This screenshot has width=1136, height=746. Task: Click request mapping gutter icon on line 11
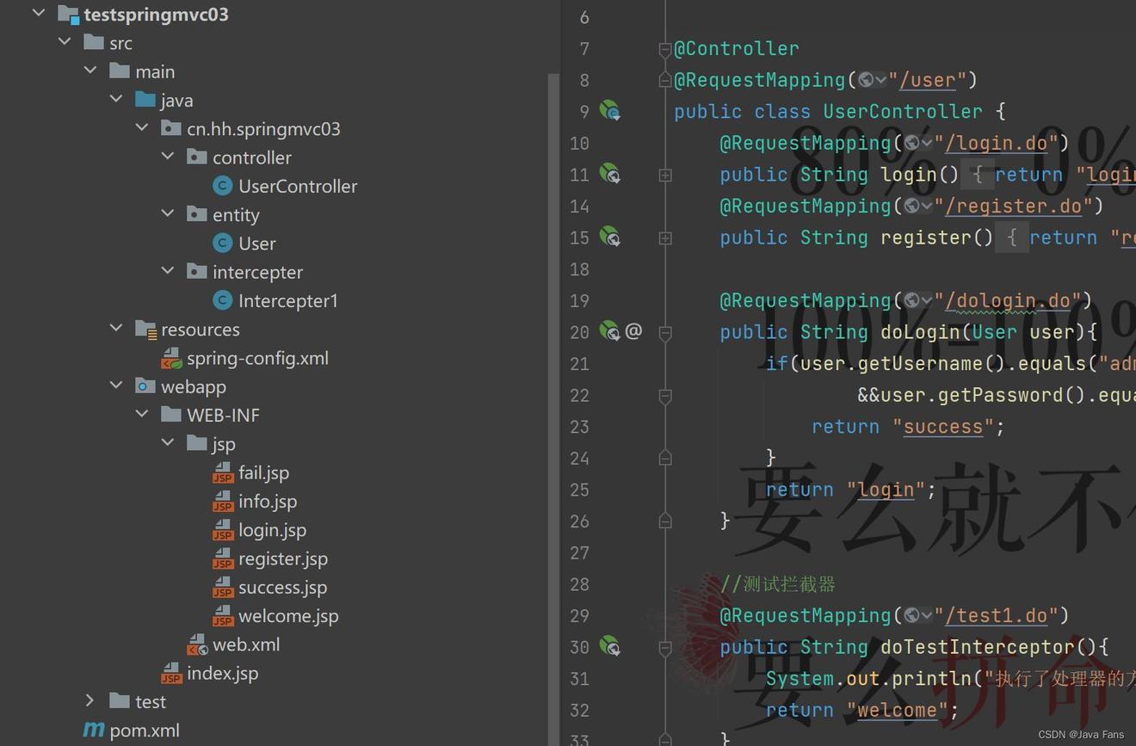click(x=609, y=175)
